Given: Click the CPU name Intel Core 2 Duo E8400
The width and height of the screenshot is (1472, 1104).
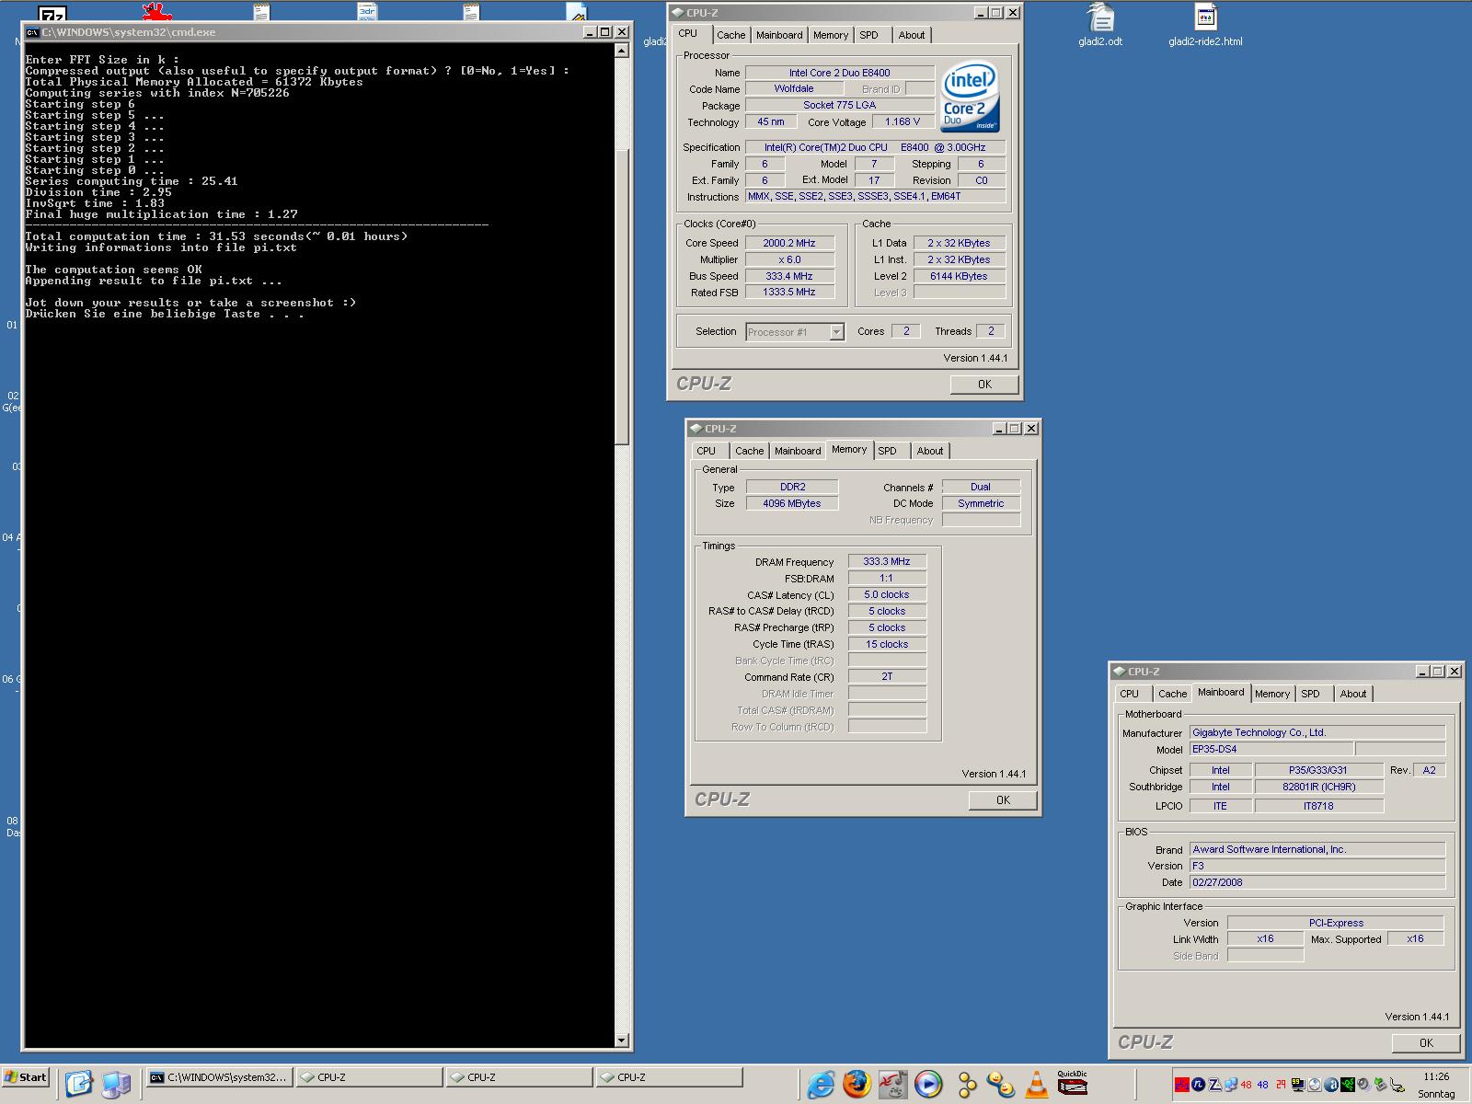Looking at the screenshot, I should pos(839,73).
